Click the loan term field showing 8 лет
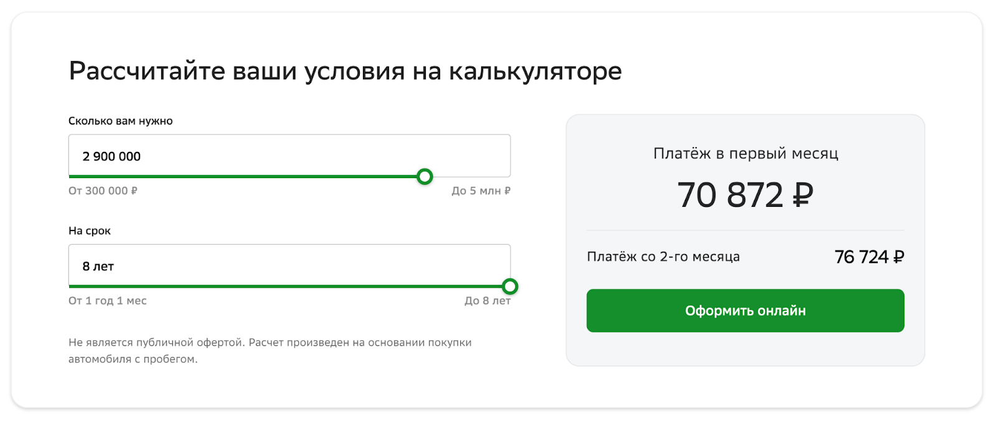This screenshot has width=996, height=423. click(x=289, y=266)
